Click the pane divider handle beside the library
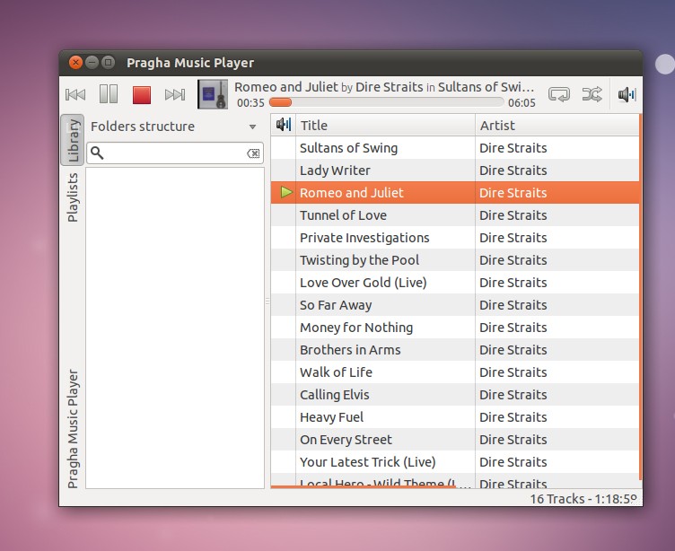 267,302
